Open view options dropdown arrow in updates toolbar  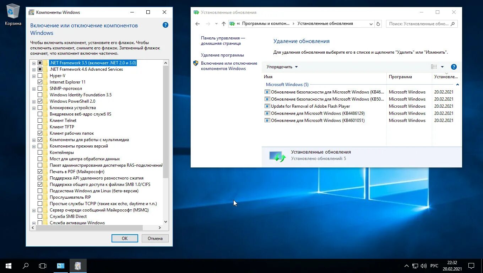(x=442, y=67)
